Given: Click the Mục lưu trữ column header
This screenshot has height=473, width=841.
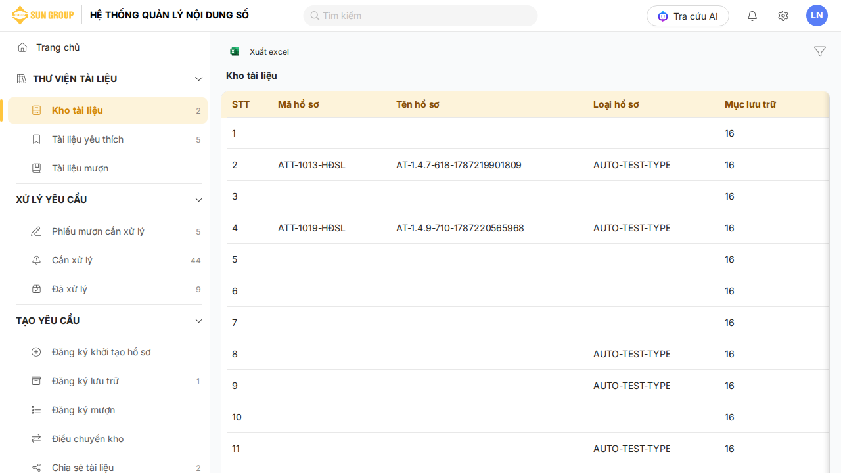Looking at the screenshot, I should click(750, 104).
